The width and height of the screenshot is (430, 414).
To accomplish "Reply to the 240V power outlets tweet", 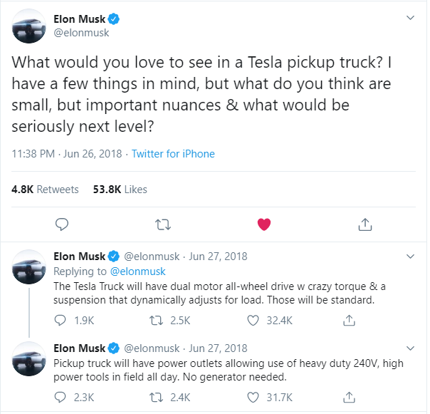I will (60, 397).
